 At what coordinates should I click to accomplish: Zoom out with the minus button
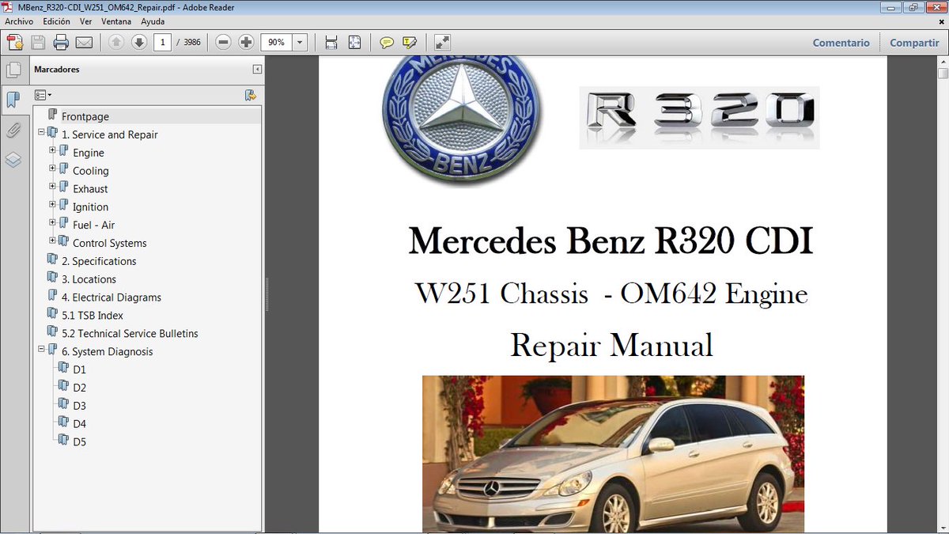[x=224, y=42]
